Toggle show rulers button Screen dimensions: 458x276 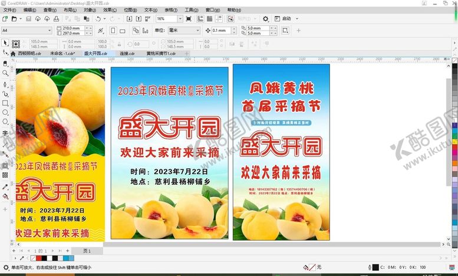coord(200,19)
